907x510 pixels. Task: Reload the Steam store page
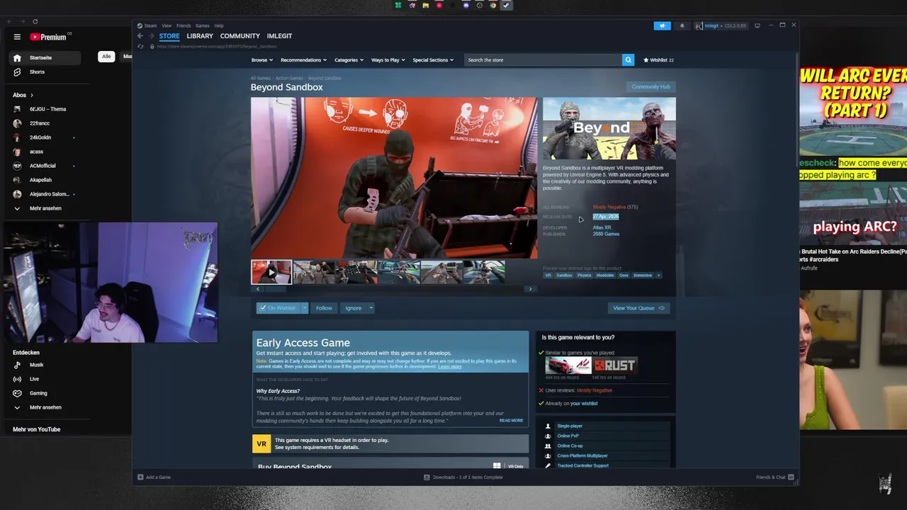coord(141,46)
